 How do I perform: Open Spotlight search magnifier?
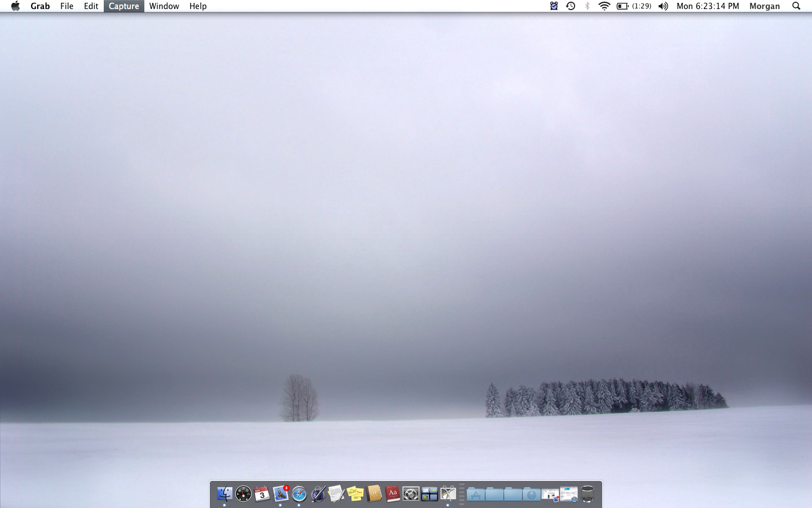tap(796, 6)
